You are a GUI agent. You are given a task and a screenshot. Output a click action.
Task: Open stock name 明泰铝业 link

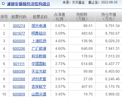pos(39,33)
